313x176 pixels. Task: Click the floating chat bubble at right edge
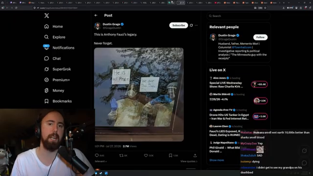[x=304, y=163]
